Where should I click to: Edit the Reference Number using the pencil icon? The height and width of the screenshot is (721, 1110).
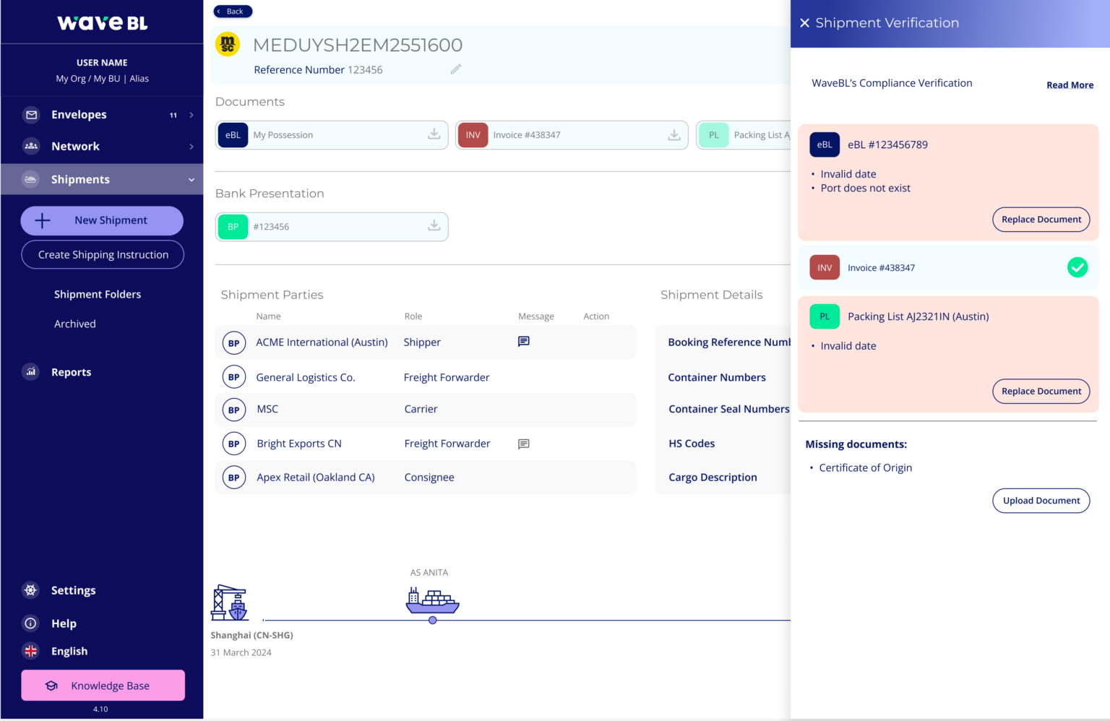455,69
